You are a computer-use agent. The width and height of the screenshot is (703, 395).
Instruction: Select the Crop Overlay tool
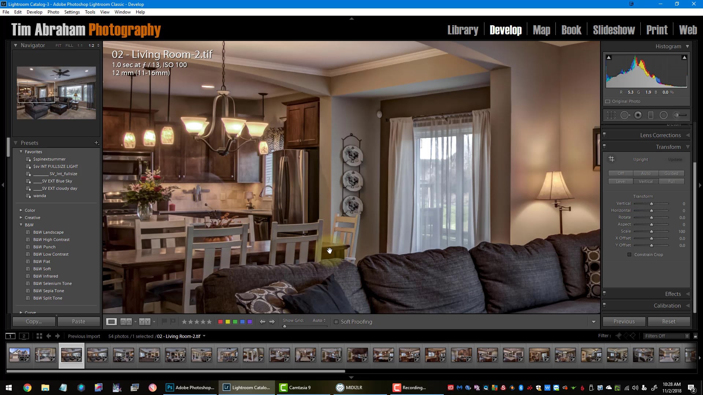tap(611, 115)
